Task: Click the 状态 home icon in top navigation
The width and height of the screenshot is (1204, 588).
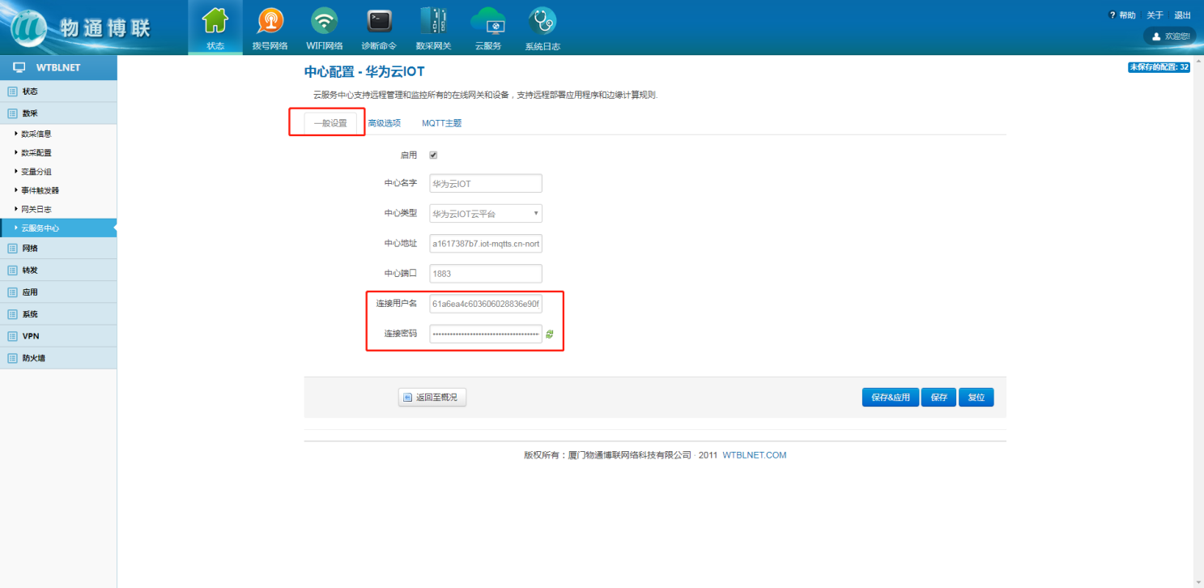Action: (215, 21)
